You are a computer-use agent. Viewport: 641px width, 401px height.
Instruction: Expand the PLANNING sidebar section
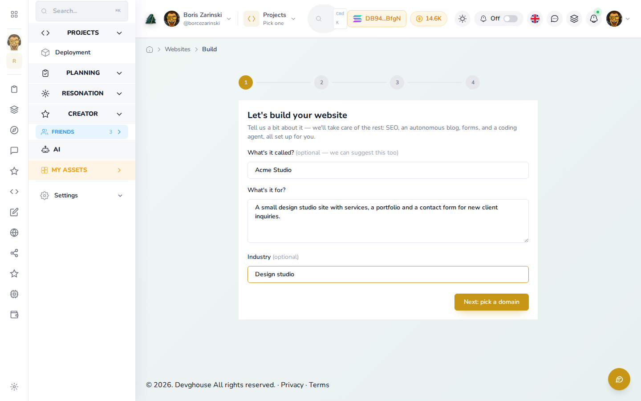[82, 73]
